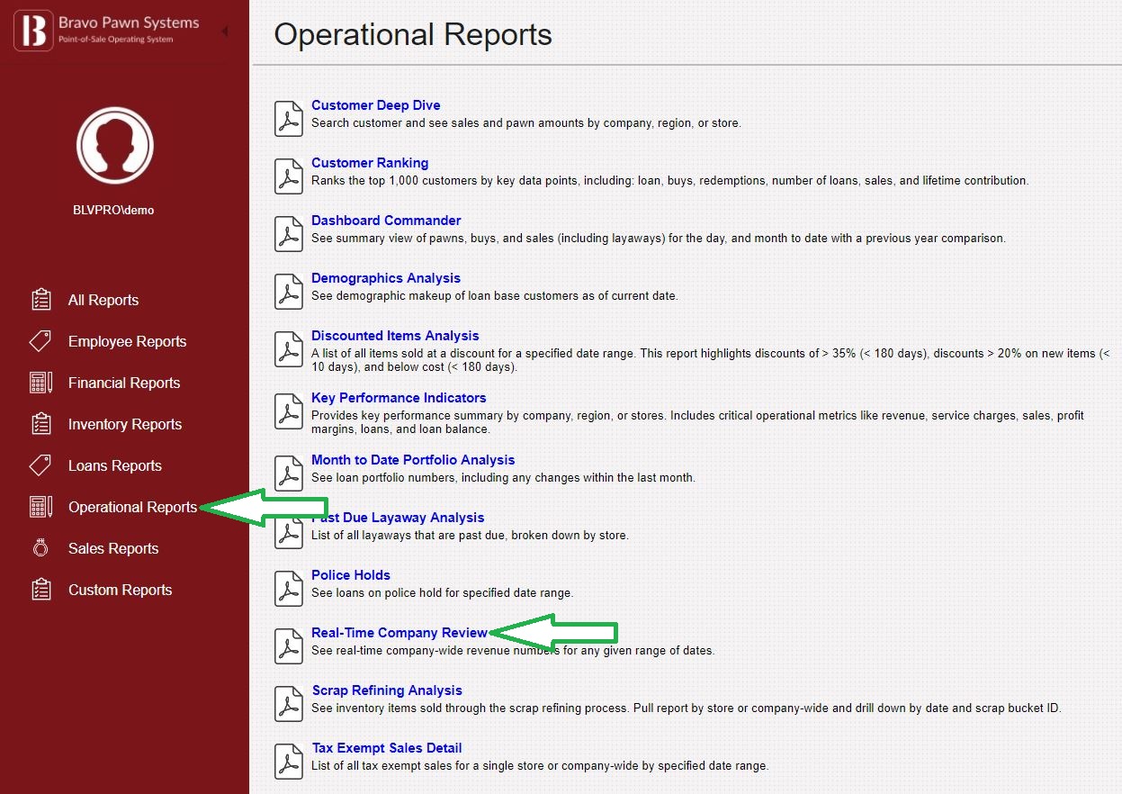Select Loans Reports in sidebar

tap(115, 466)
